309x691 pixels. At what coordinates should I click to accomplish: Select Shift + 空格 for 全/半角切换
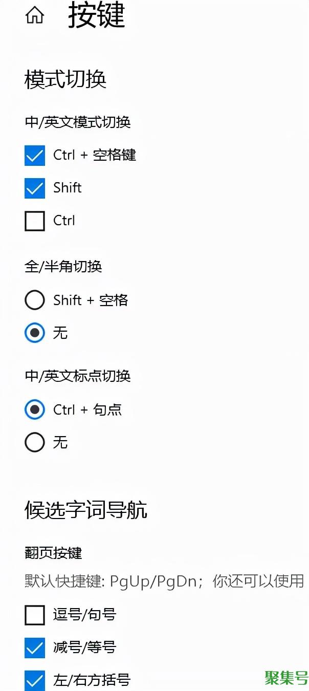click(x=34, y=300)
